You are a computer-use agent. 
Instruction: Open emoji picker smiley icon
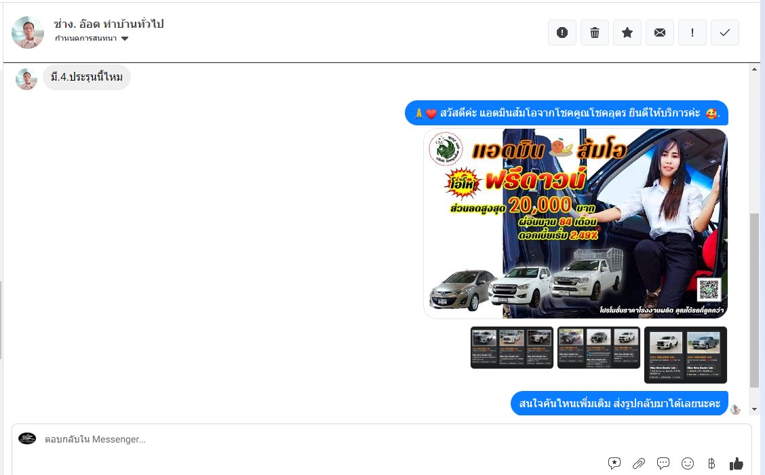688,463
